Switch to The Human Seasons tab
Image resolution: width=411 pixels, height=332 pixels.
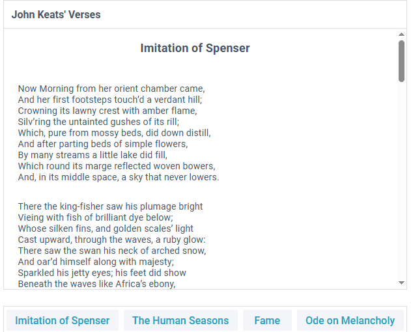[180, 320]
